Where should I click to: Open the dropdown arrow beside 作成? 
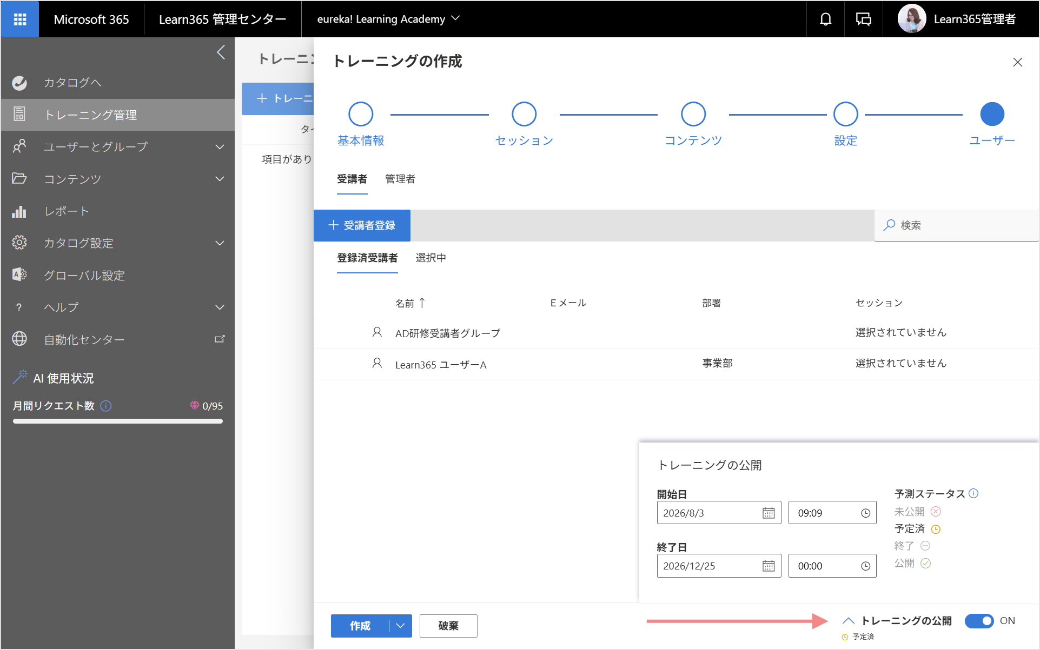click(x=400, y=626)
